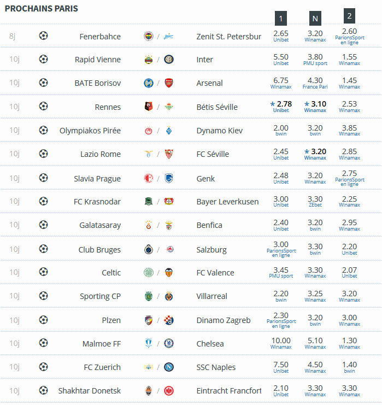Select the N draw column header
This screenshot has height=405, width=382.
[315, 19]
